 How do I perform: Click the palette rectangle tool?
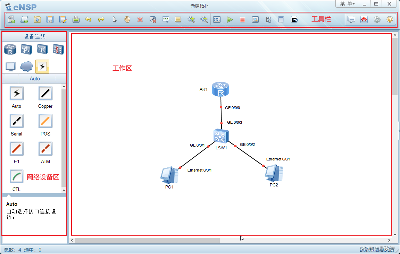(x=178, y=19)
